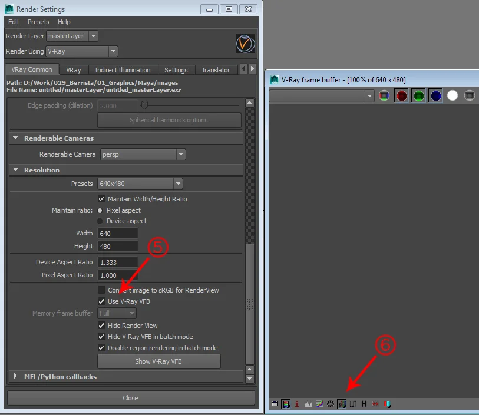
Task: Toggle Hide V-Ray VFB in batch mode
Action: point(101,337)
